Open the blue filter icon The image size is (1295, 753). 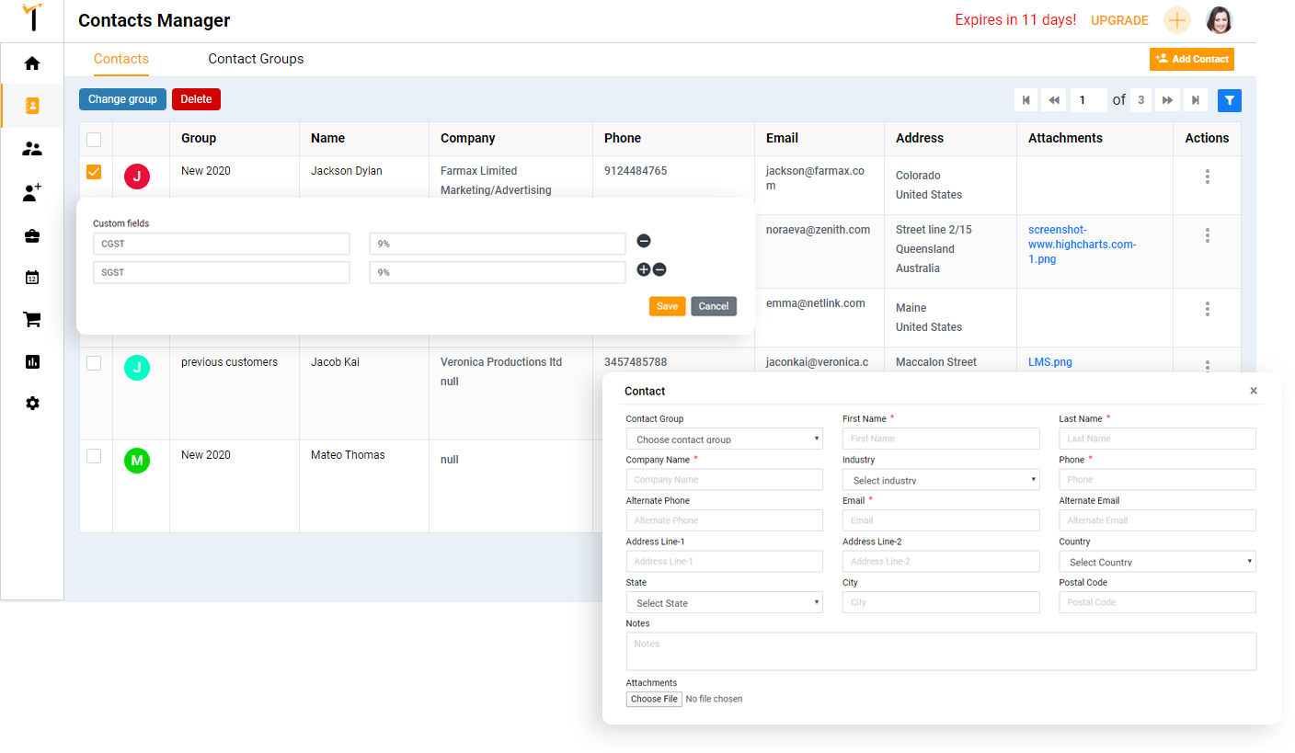pyautogui.click(x=1230, y=100)
